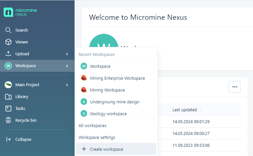Screen dimensions: 253x156
Task: Choose Create workspace option
Action: point(116,149)
